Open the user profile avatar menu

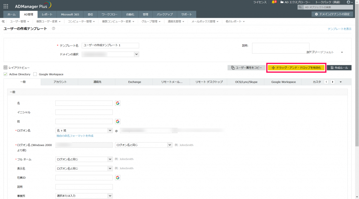click(350, 2)
